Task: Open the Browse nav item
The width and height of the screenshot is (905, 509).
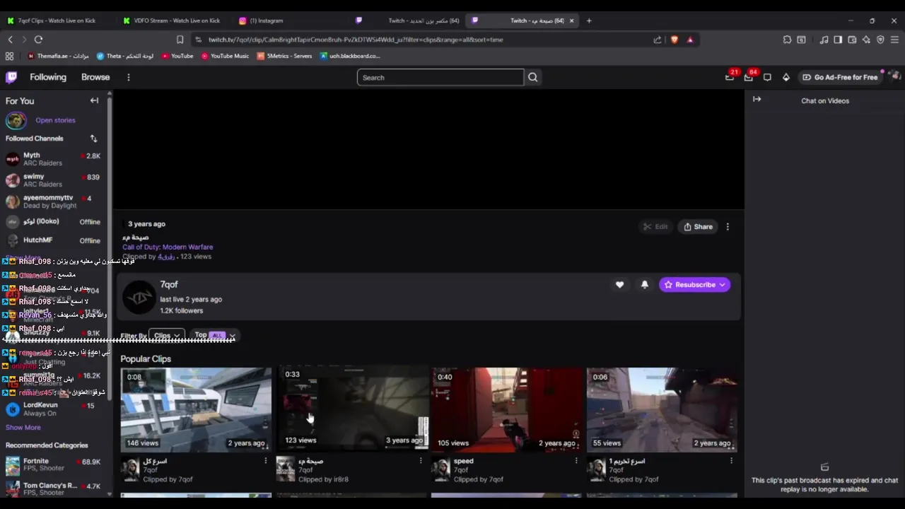Action: (95, 77)
